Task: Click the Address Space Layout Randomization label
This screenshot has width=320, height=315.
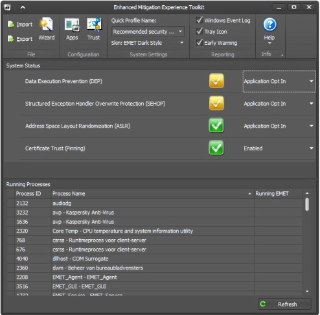Action: click(x=78, y=126)
